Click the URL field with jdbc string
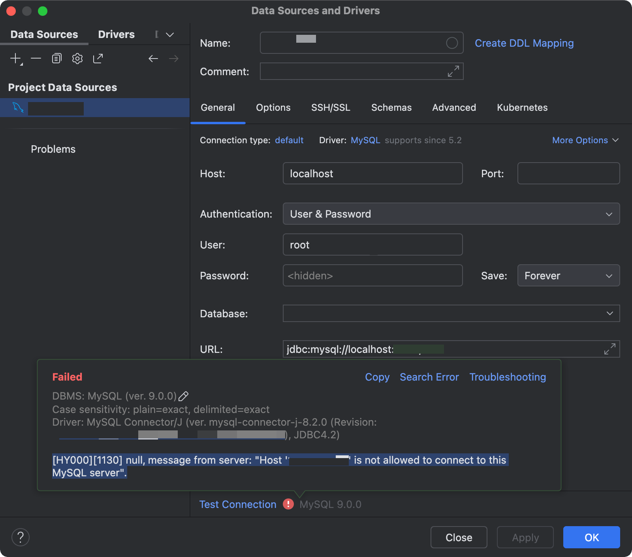The height and width of the screenshot is (557, 632). pyautogui.click(x=451, y=349)
